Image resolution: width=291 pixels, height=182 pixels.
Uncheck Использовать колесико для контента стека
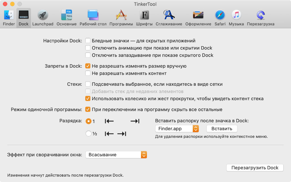coord(88,99)
